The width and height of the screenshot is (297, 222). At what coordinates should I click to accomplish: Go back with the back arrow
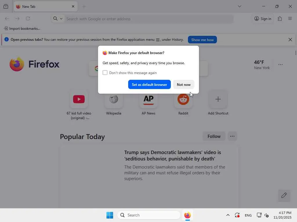[7, 18]
